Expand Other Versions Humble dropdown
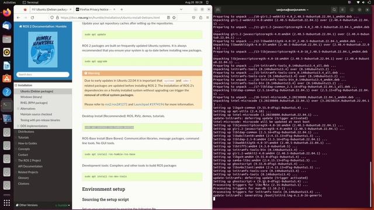Screen dimensions: 374x210 [63, 205]
